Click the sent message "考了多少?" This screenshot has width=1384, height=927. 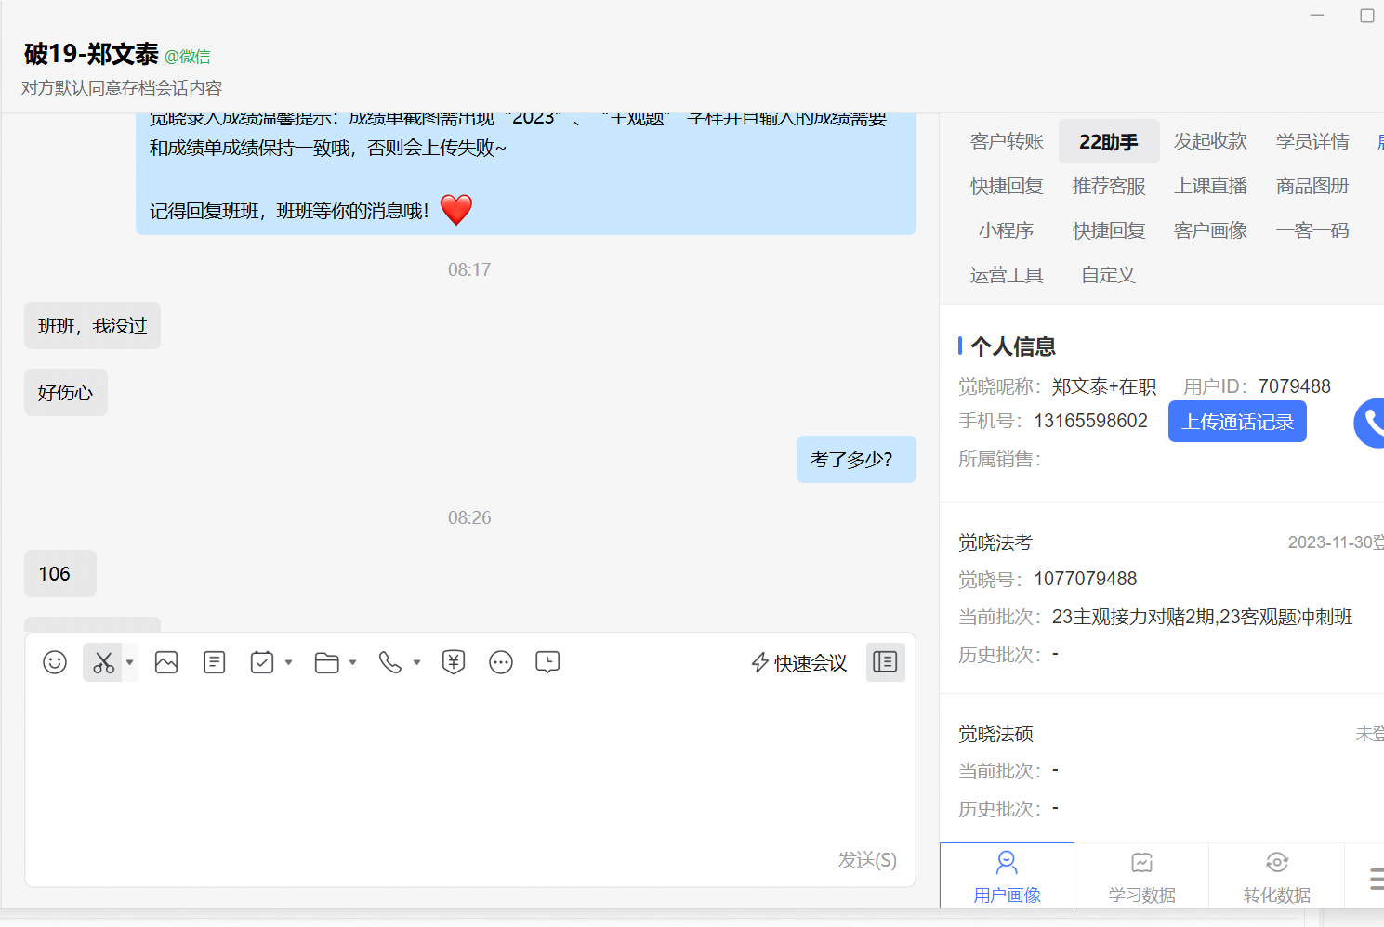pos(856,460)
